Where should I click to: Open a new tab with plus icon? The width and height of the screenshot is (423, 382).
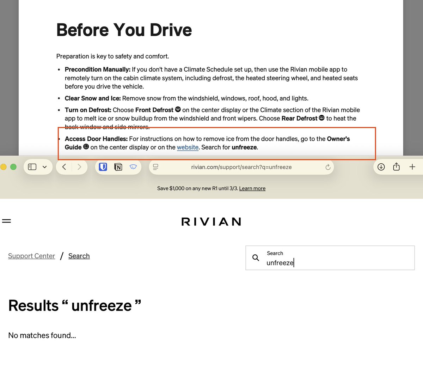(x=412, y=167)
